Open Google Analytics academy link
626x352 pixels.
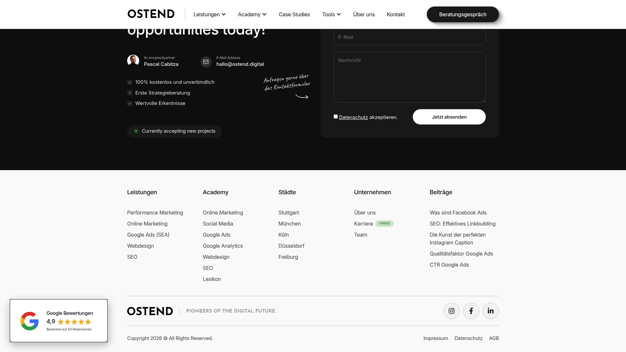click(223, 246)
